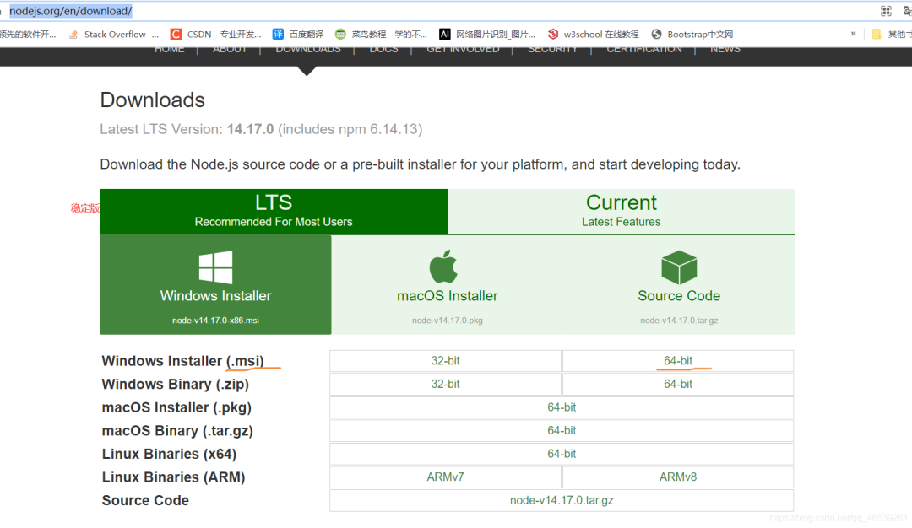Viewport: 912px width, 528px height.
Task: Open NEWS in site navigation
Action: tap(725, 50)
